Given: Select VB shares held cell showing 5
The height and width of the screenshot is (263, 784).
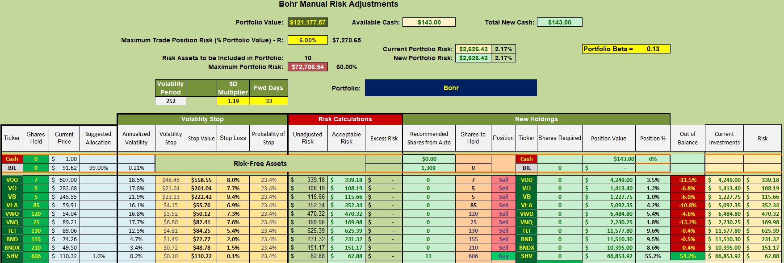Looking at the screenshot, I should click(x=36, y=197).
